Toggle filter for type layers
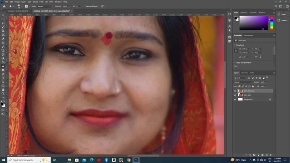This screenshot has height=163, width=290. coord(256,78)
